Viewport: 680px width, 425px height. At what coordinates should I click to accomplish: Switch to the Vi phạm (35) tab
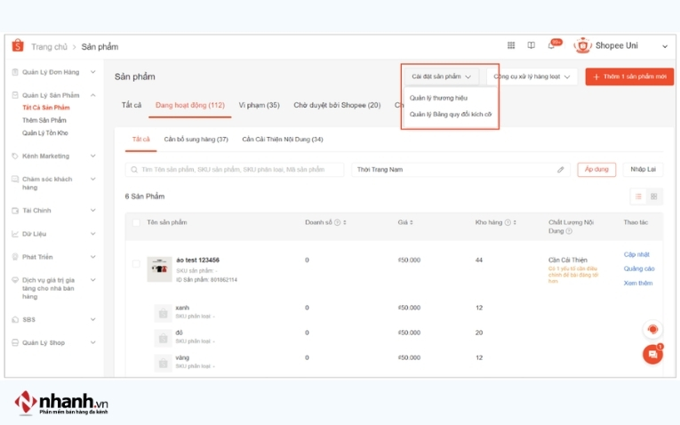pyautogui.click(x=260, y=105)
